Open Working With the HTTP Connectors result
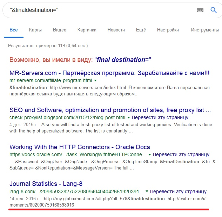The height and width of the screenshot is (217, 222). pyautogui.click(x=80, y=147)
